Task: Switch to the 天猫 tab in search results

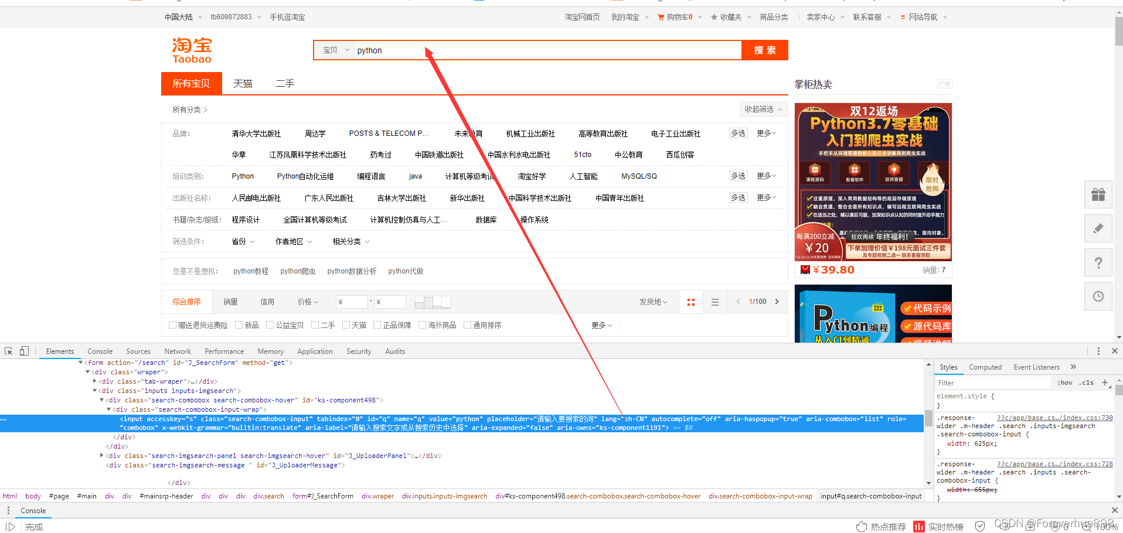Action: click(242, 83)
